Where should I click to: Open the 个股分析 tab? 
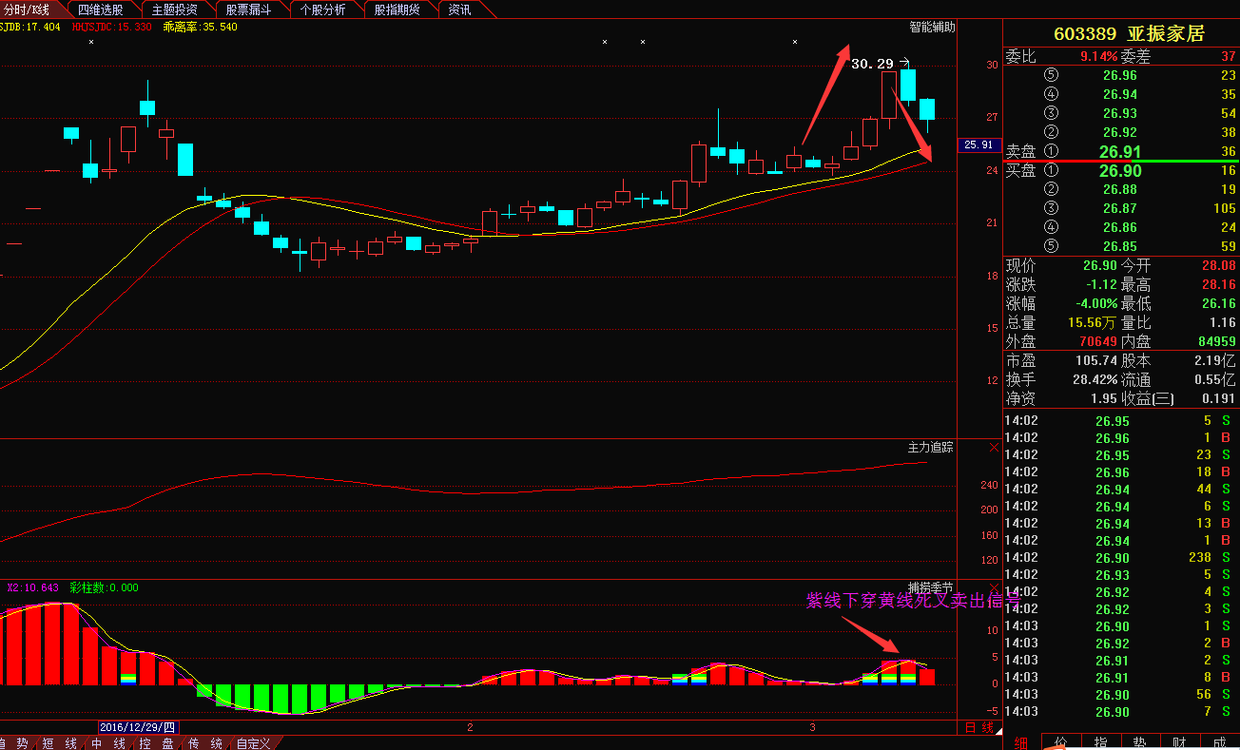[x=322, y=10]
